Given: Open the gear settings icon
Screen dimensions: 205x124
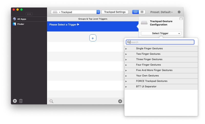Looking at the screenshot, I should (x=179, y=12).
